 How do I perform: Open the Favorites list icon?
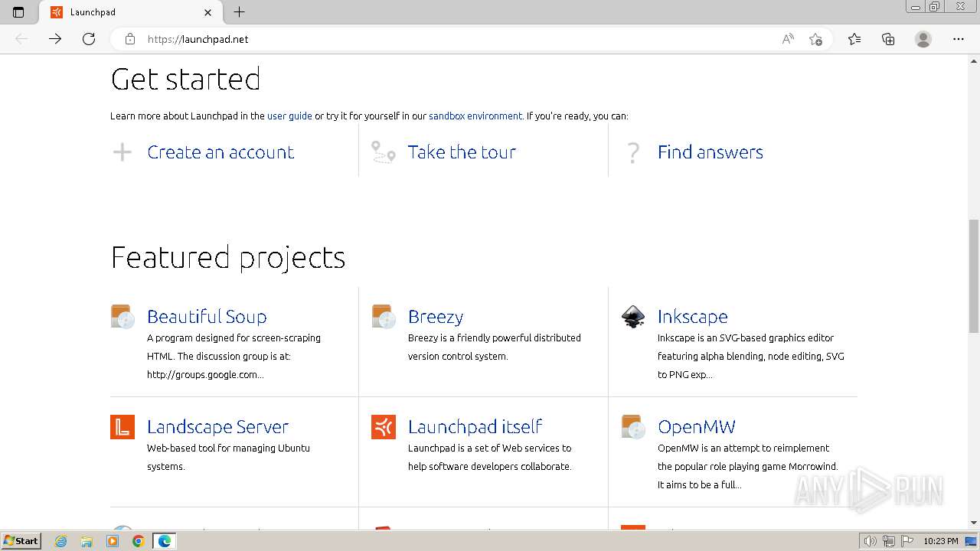(x=854, y=39)
